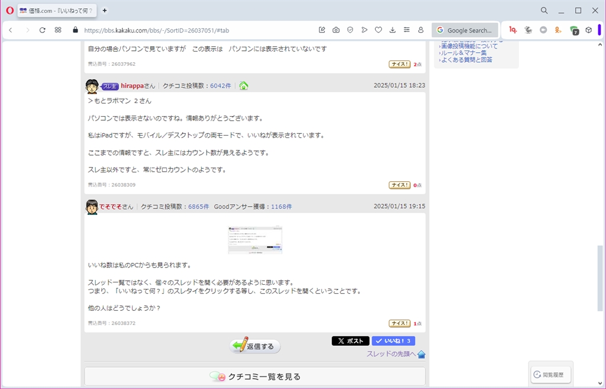Click the スレ主 badge on hirappa
Image resolution: width=606 pixels, height=389 pixels.
(110, 86)
